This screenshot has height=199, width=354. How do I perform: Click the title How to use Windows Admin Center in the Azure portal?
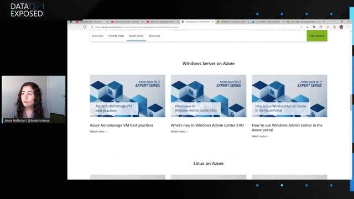pyautogui.click(x=287, y=128)
